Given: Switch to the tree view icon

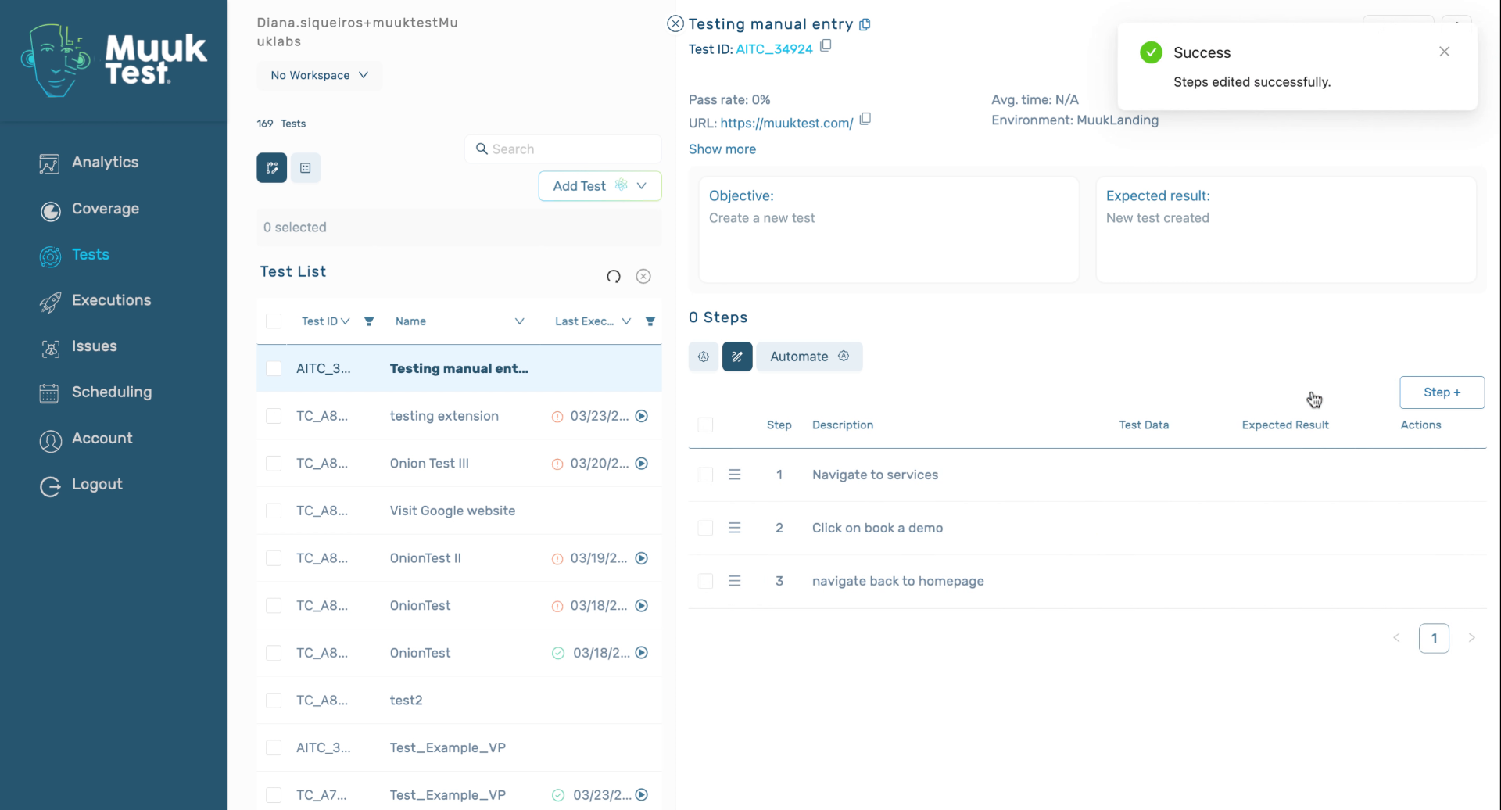Looking at the screenshot, I should (272, 168).
